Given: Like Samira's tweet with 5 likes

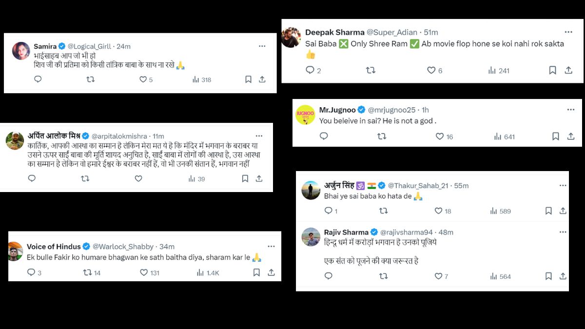Looking at the screenshot, I should (x=143, y=79).
